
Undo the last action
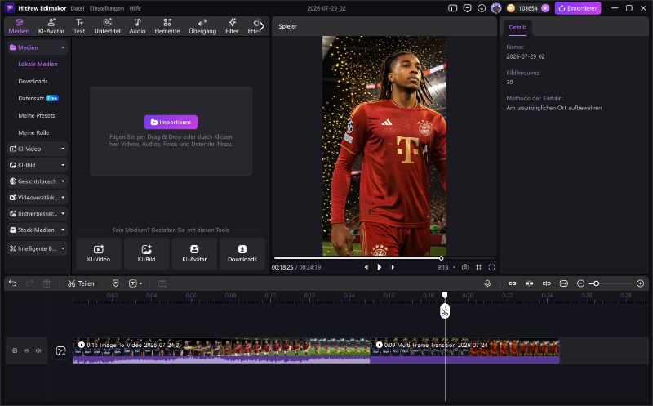pos(13,283)
